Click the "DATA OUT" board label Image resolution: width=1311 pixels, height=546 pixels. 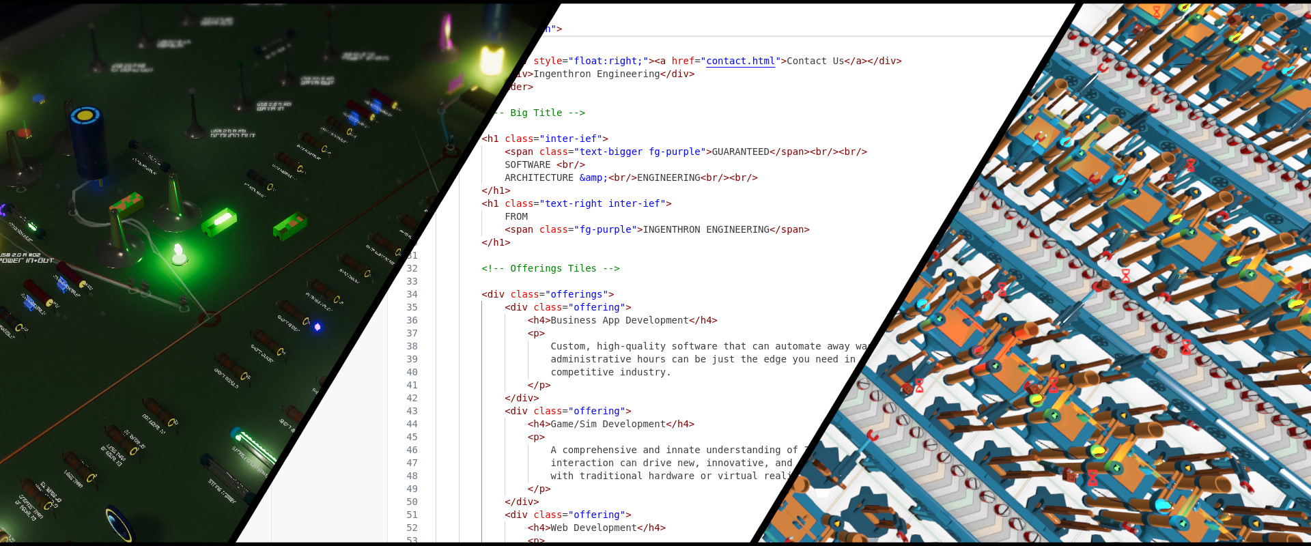[318, 81]
